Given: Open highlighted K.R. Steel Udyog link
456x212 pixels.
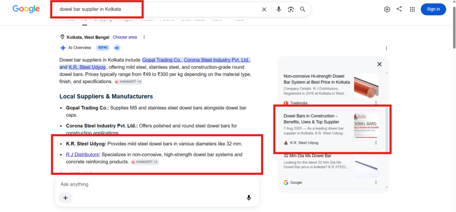Looking at the screenshot, I should click(x=87, y=67).
